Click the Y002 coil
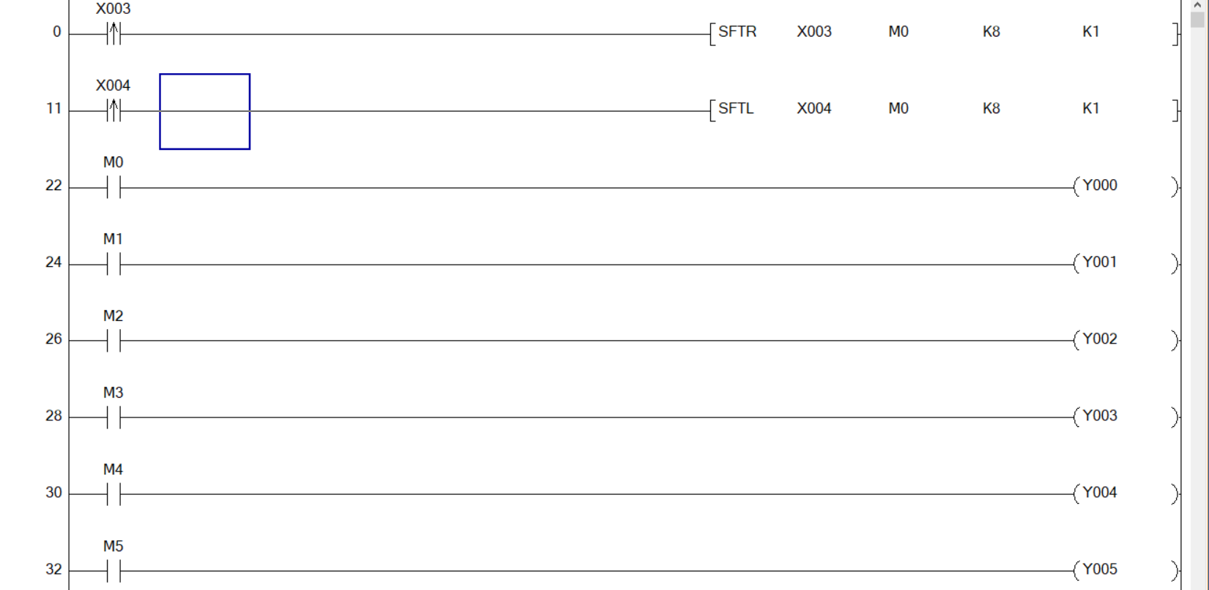 click(1099, 339)
